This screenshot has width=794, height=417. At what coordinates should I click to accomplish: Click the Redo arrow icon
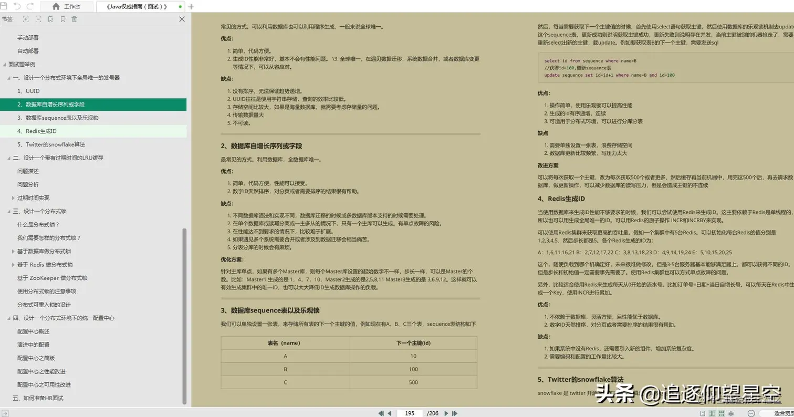point(30,6)
